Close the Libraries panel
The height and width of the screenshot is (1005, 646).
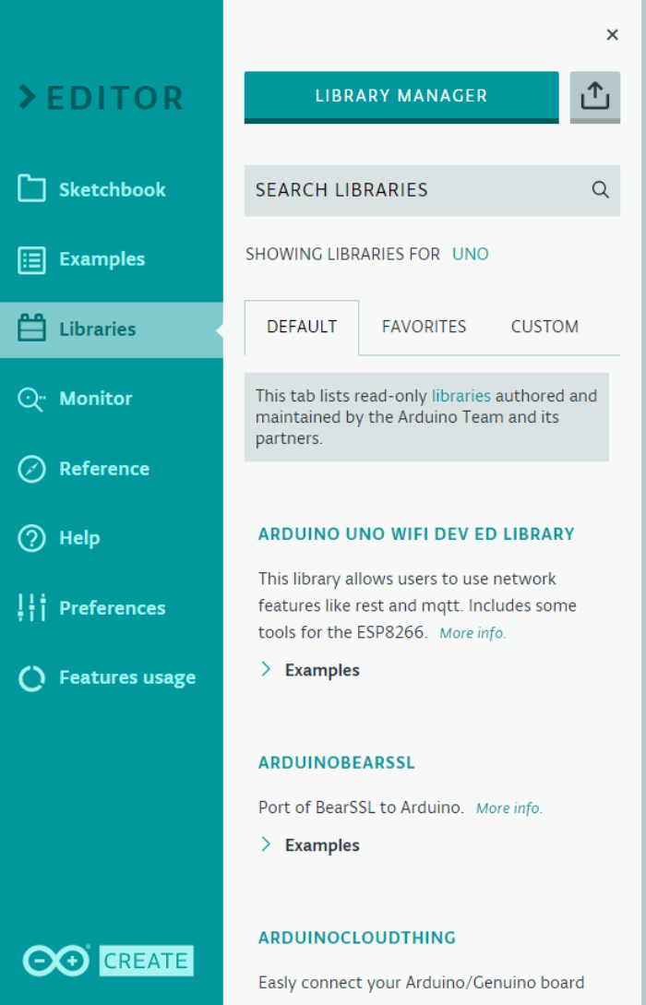(612, 35)
